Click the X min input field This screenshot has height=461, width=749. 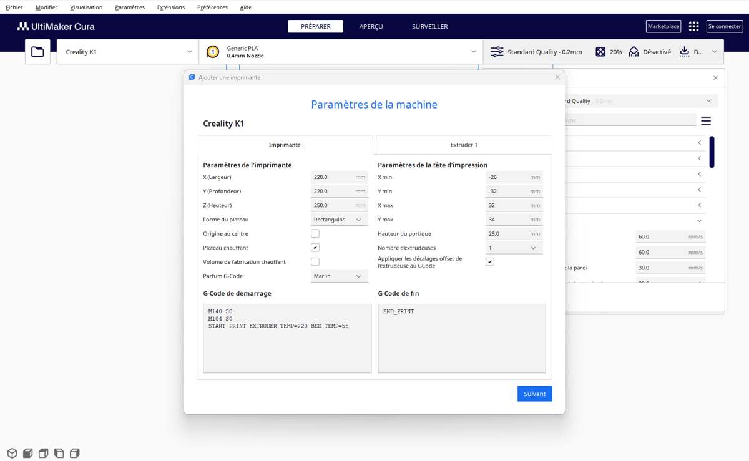pyautogui.click(x=514, y=177)
